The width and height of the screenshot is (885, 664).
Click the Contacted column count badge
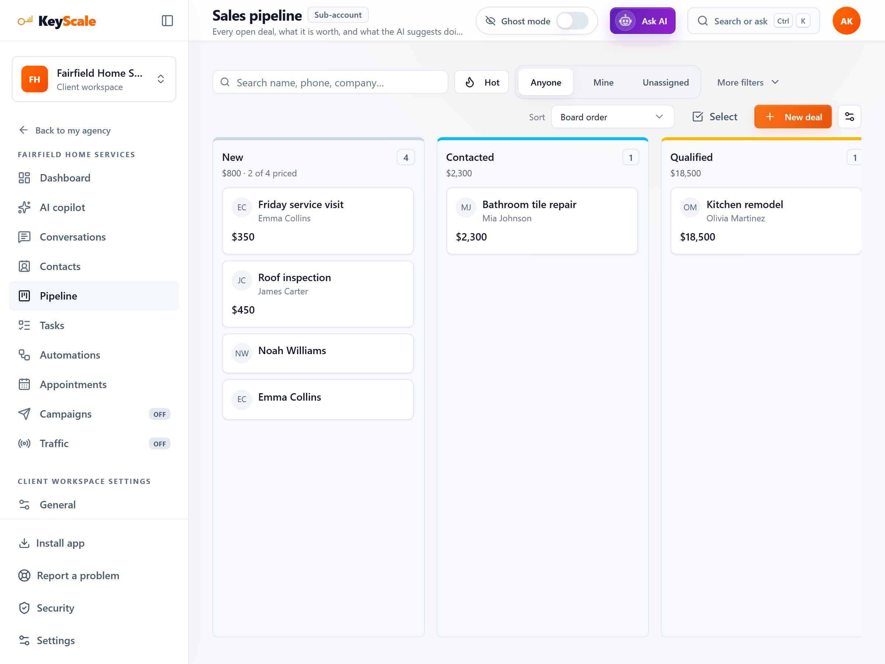631,157
